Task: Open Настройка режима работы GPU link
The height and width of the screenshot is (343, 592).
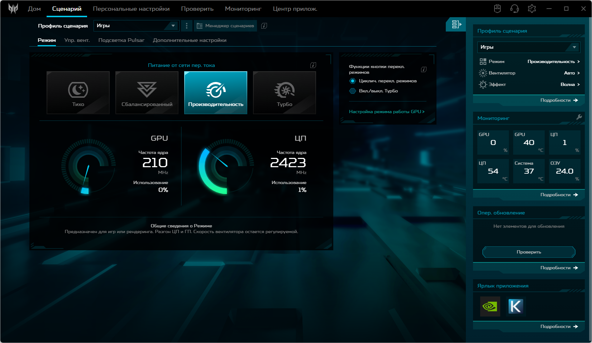Action: [x=387, y=112]
